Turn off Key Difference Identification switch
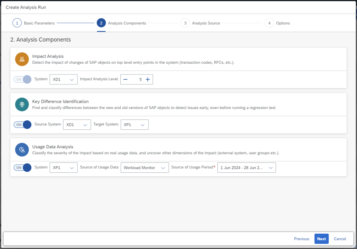 [22, 125]
